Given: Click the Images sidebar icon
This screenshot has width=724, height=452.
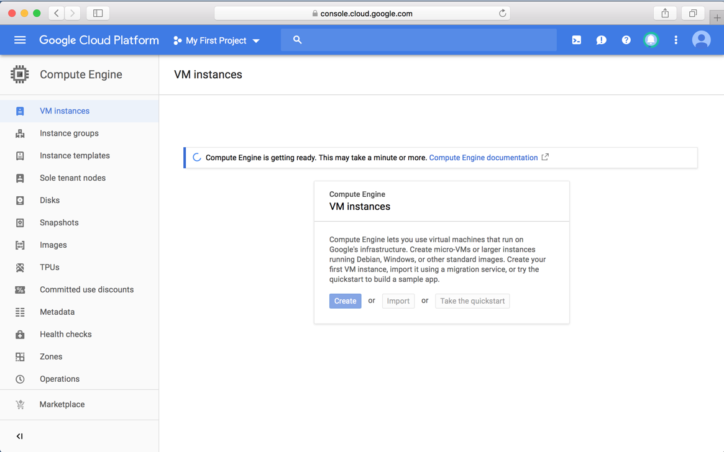Looking at the screenshot, I should [x=20, y=245].
